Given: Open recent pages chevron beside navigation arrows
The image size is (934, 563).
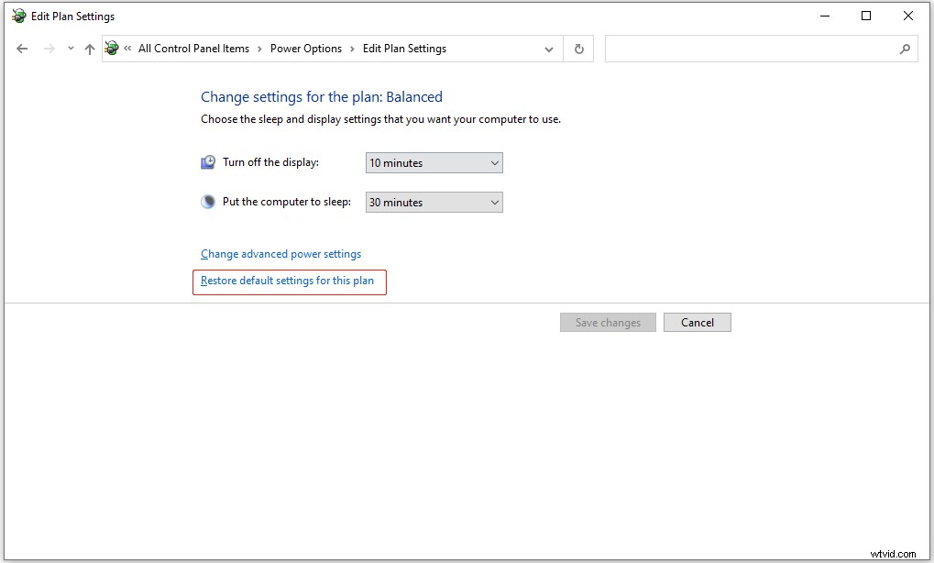Looking at the screenshot, I should tap(69, 49).
